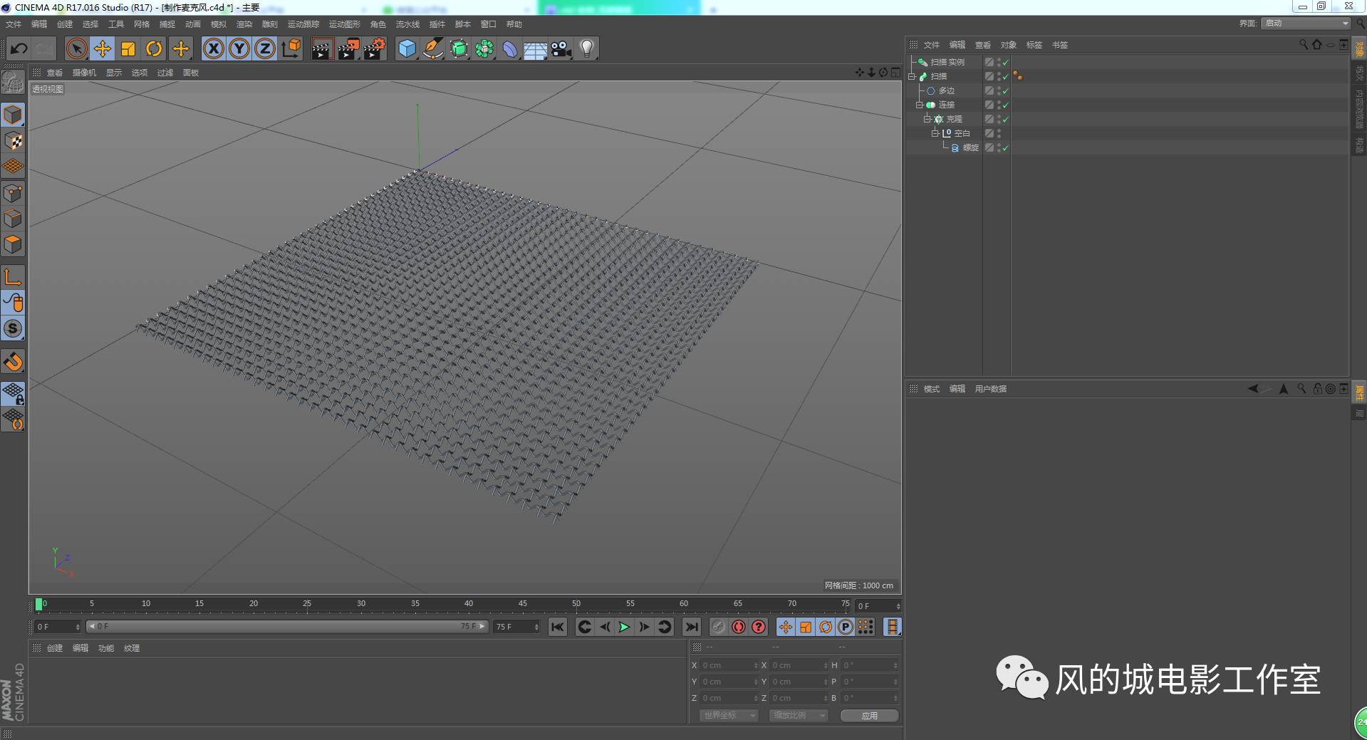Select the Scale tool
This screenshot has width=1367, height=740.
pyautogui.click(x=128, y=48)
